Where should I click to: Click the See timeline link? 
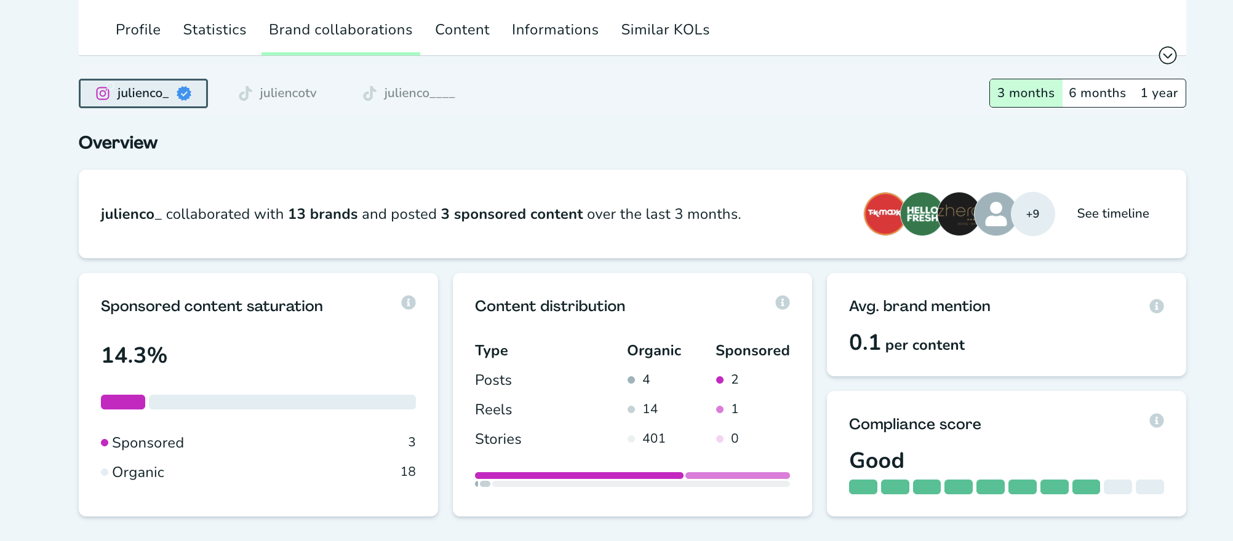point(1112,214)
